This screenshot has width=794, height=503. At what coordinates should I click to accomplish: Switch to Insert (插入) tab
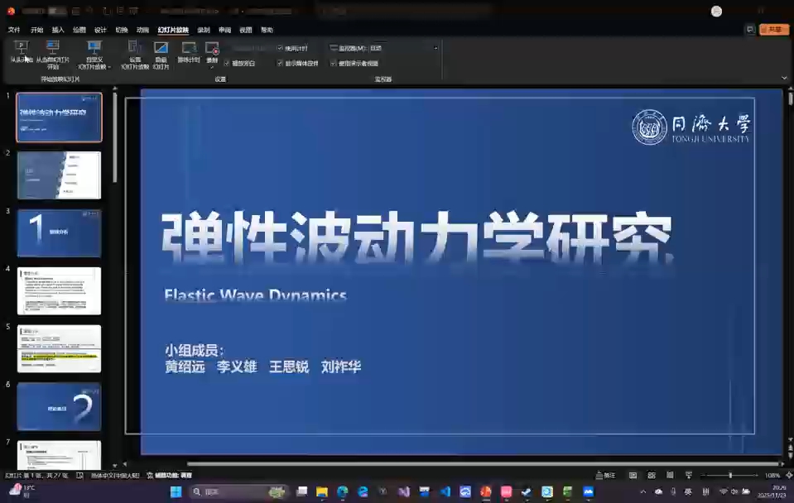pos(58,30)
